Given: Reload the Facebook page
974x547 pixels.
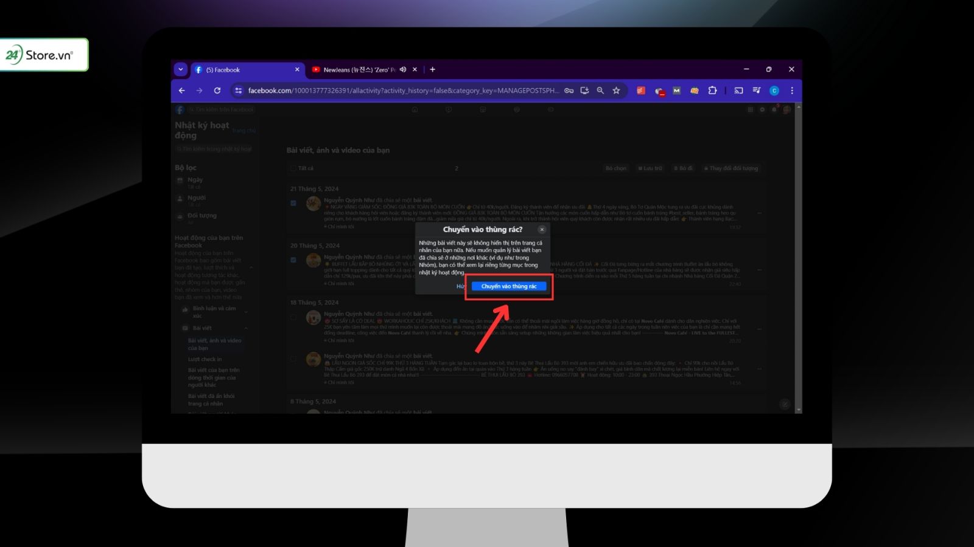Looking at the screenshot, I should [x=217, y=91].
